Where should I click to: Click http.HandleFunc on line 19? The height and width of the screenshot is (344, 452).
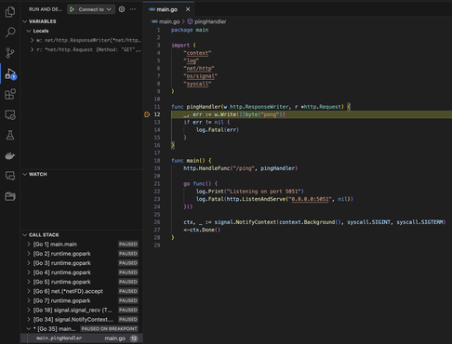click(x=206, y=168)
